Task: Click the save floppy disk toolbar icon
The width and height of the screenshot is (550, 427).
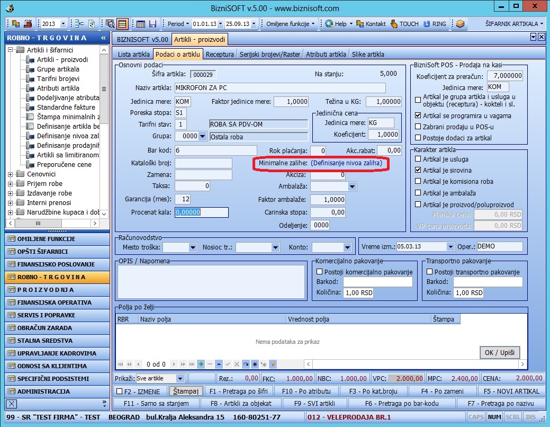Action: pyautogui.click(x=152, y=24)
